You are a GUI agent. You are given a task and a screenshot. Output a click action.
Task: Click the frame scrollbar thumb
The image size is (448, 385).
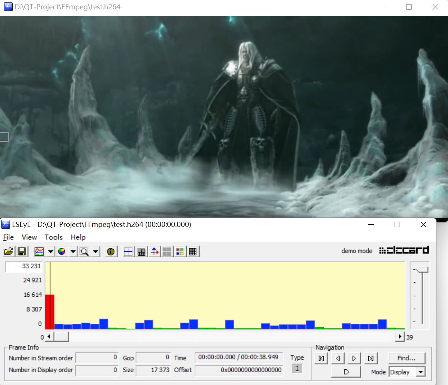coord(61,337)
